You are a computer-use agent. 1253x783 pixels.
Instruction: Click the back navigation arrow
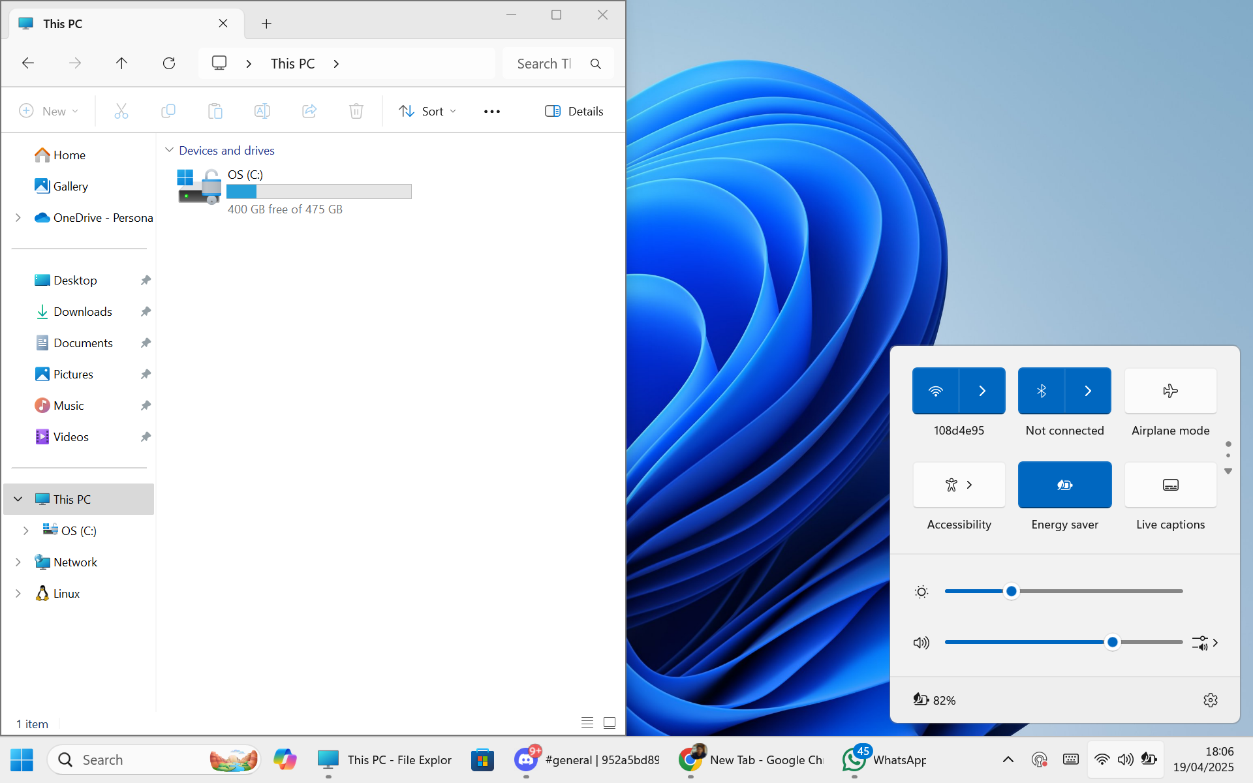[x=28, y=63]
